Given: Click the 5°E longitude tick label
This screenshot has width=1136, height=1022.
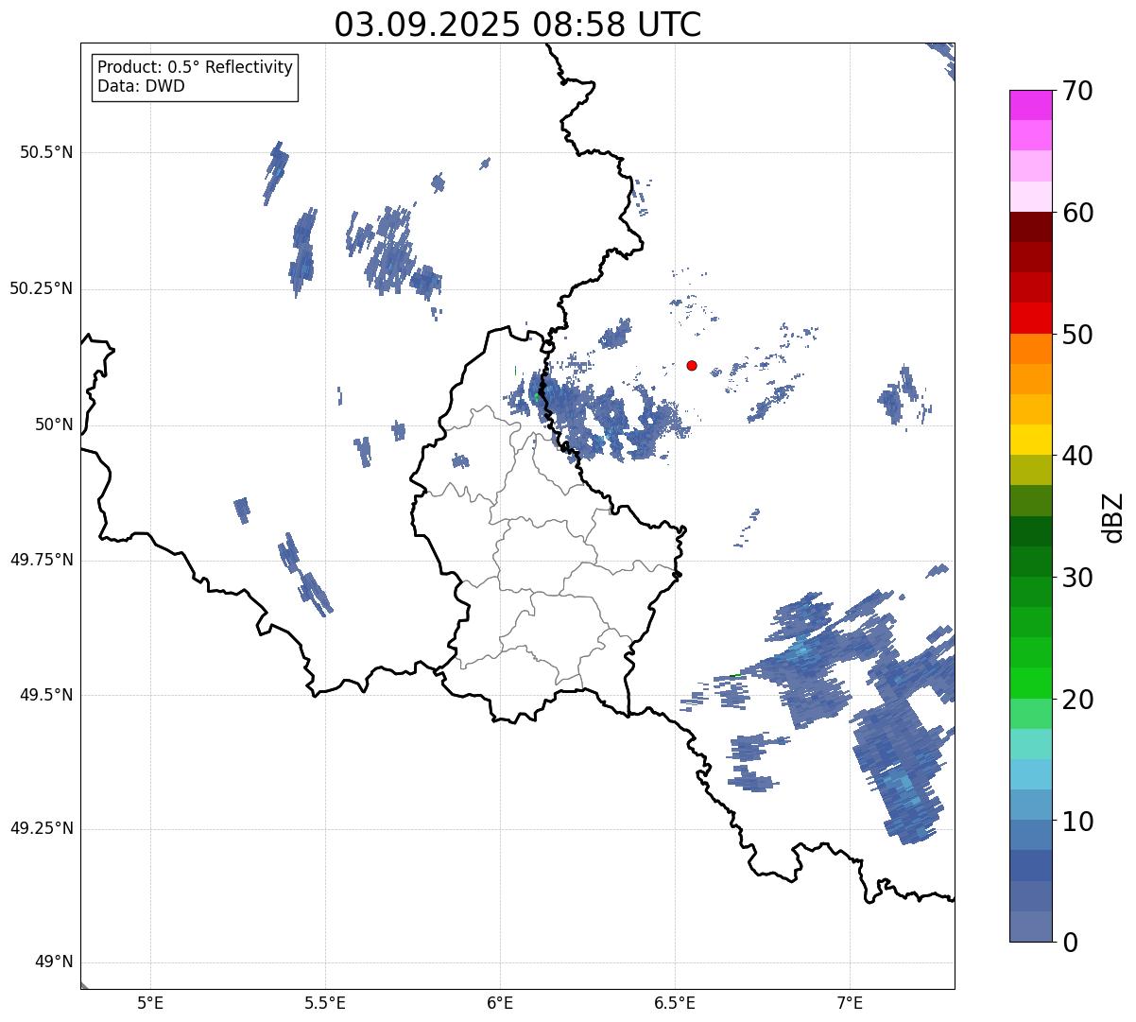Looking at the screenshot, I should click(x=150, y=1003).
